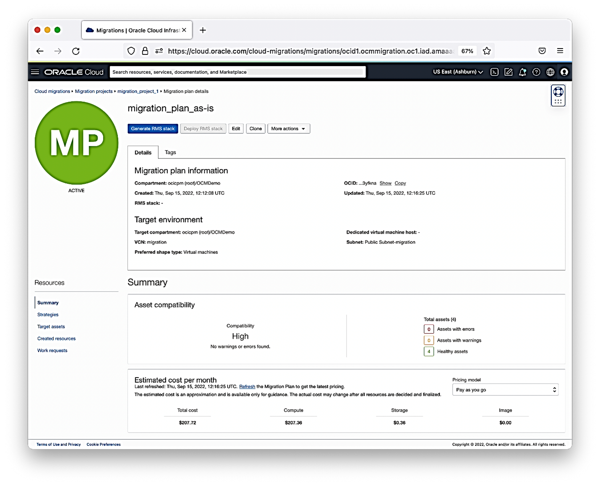Reload the page with the refresh icon

[76, 51]
